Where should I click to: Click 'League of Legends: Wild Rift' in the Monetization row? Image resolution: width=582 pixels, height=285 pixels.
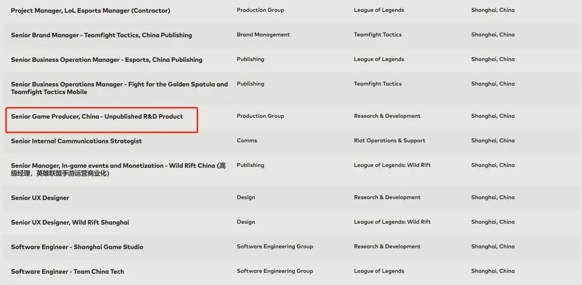tap(392, 165)
